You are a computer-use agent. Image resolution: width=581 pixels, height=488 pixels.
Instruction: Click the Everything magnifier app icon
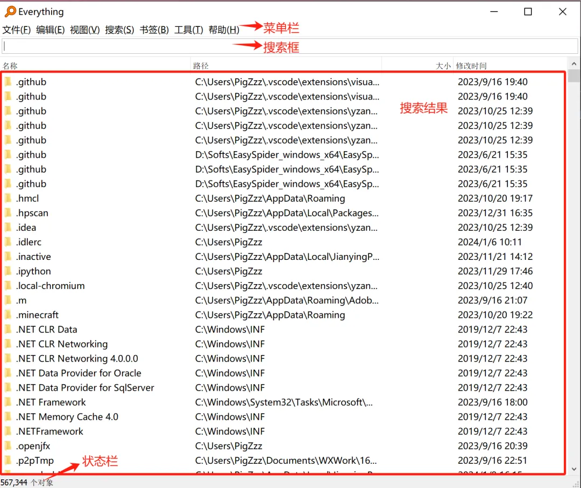[10, 11]
